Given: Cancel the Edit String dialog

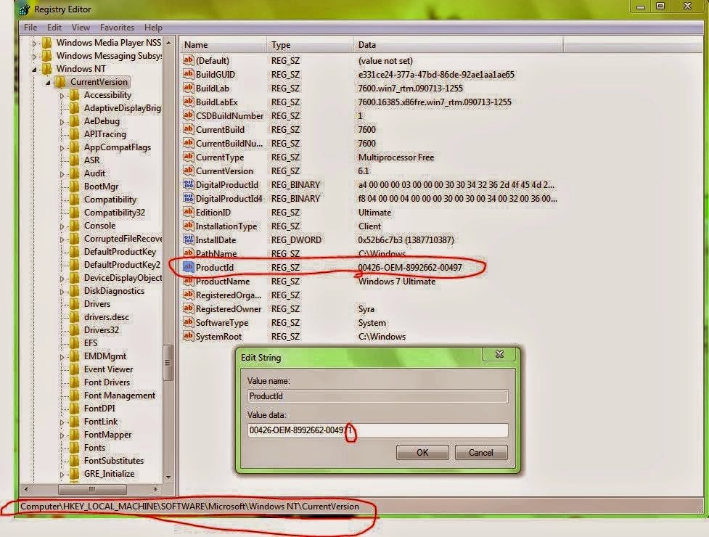Looking at the screenshot, I should (x=480, y=453).
